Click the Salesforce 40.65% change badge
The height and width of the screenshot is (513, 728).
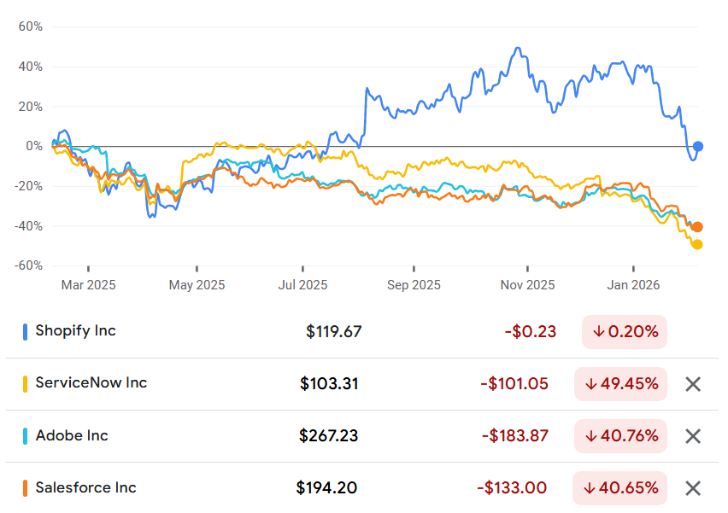619,488
